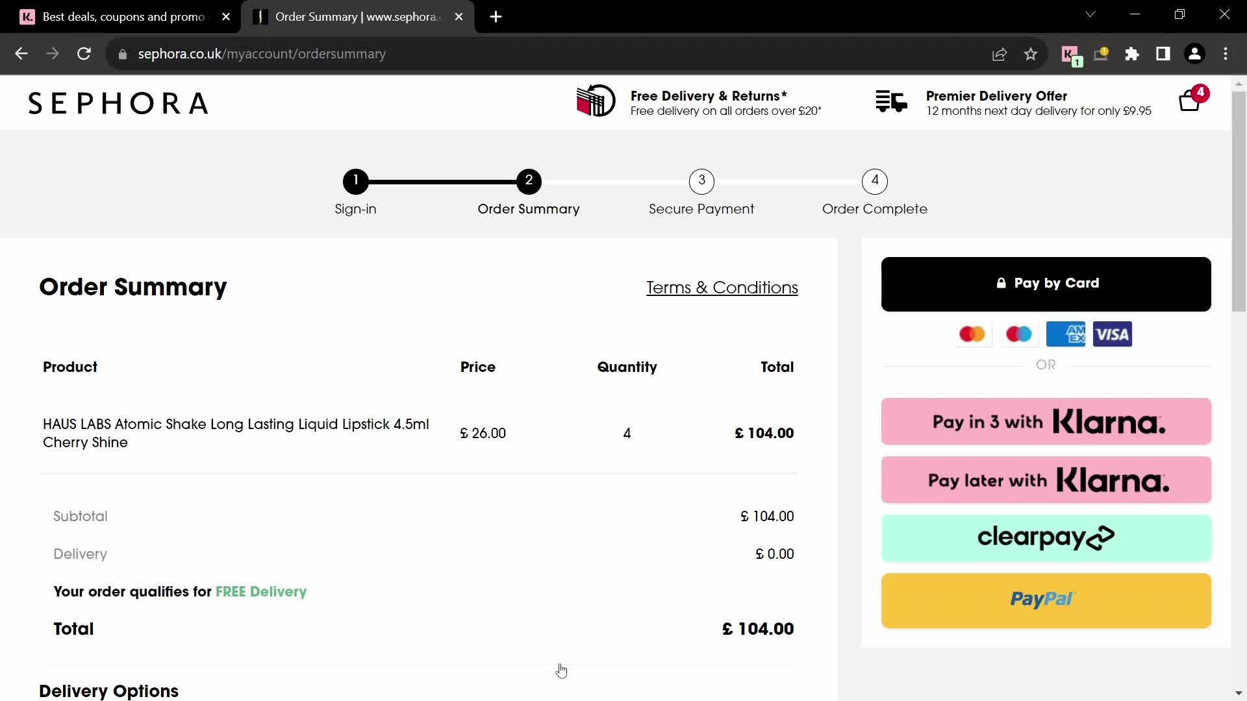Viewport: 1247px width, 701px height.
Task: Switch to Best deals, coupons tab
Action: click(123, 17)
